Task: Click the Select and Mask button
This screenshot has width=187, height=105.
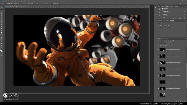Action: [x=56, y=3]
